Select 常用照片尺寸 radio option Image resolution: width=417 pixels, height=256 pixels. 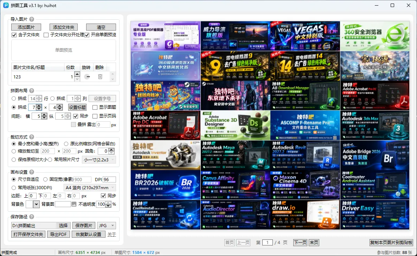[50, 160]
